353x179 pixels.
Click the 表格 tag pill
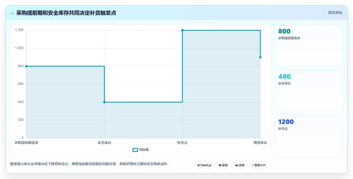(x=223, y=165)
